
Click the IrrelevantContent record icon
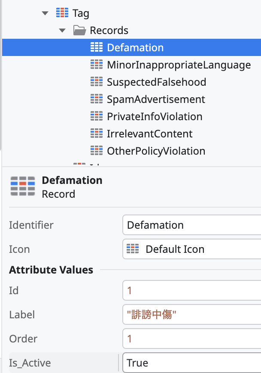97,134
